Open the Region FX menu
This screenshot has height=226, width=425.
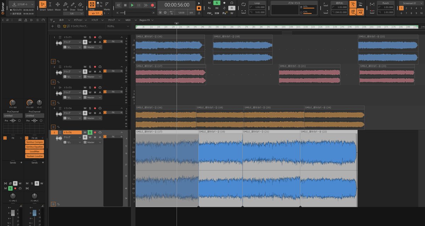click(146, 20)
